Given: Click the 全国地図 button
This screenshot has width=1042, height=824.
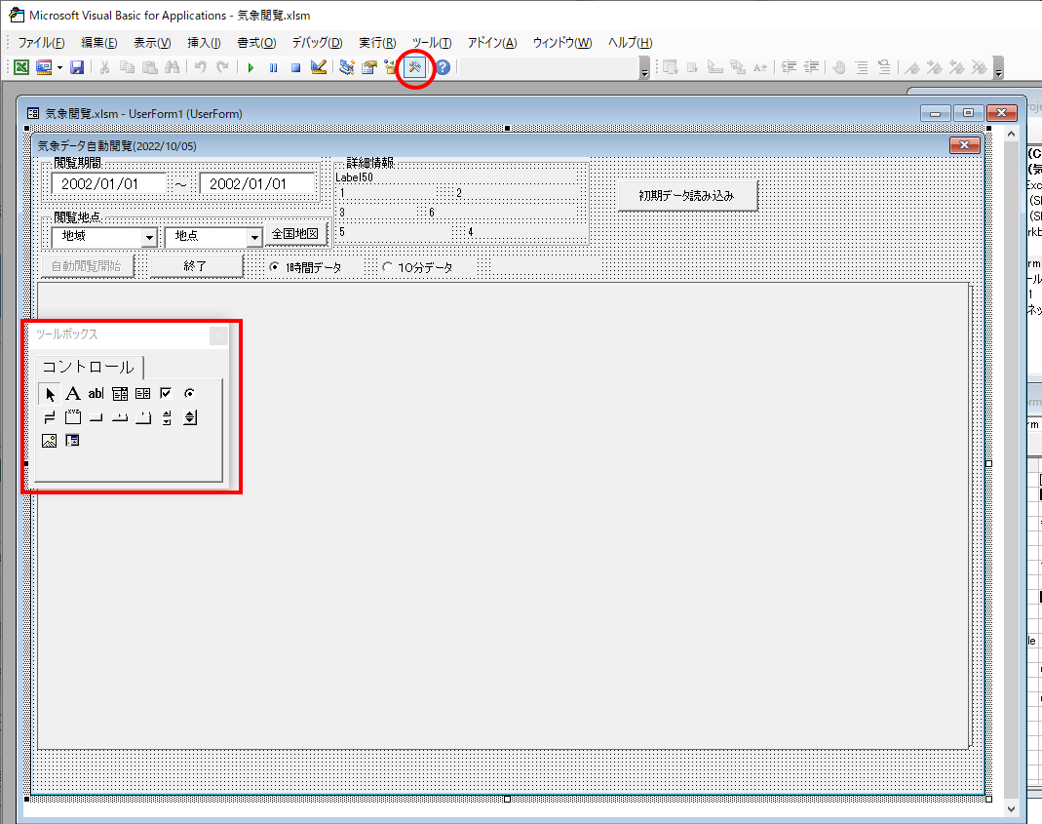Looking at the screenshot, I should pos(295,234).
